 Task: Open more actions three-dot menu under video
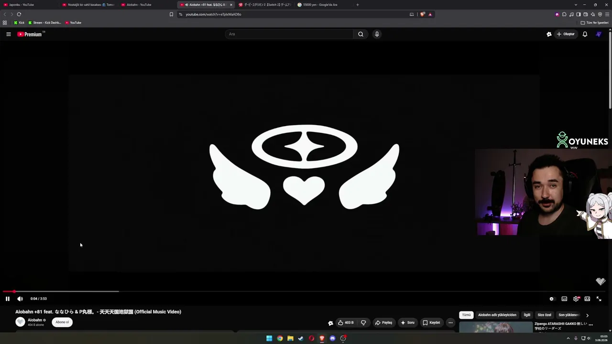(450, 322)
